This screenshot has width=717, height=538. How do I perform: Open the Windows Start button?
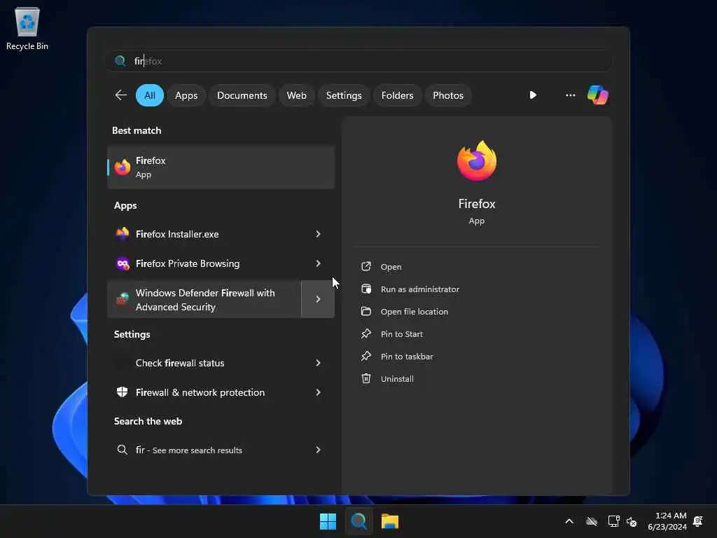tap(328, 521)
